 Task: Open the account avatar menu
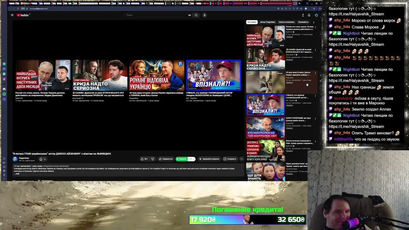(316, 15)
